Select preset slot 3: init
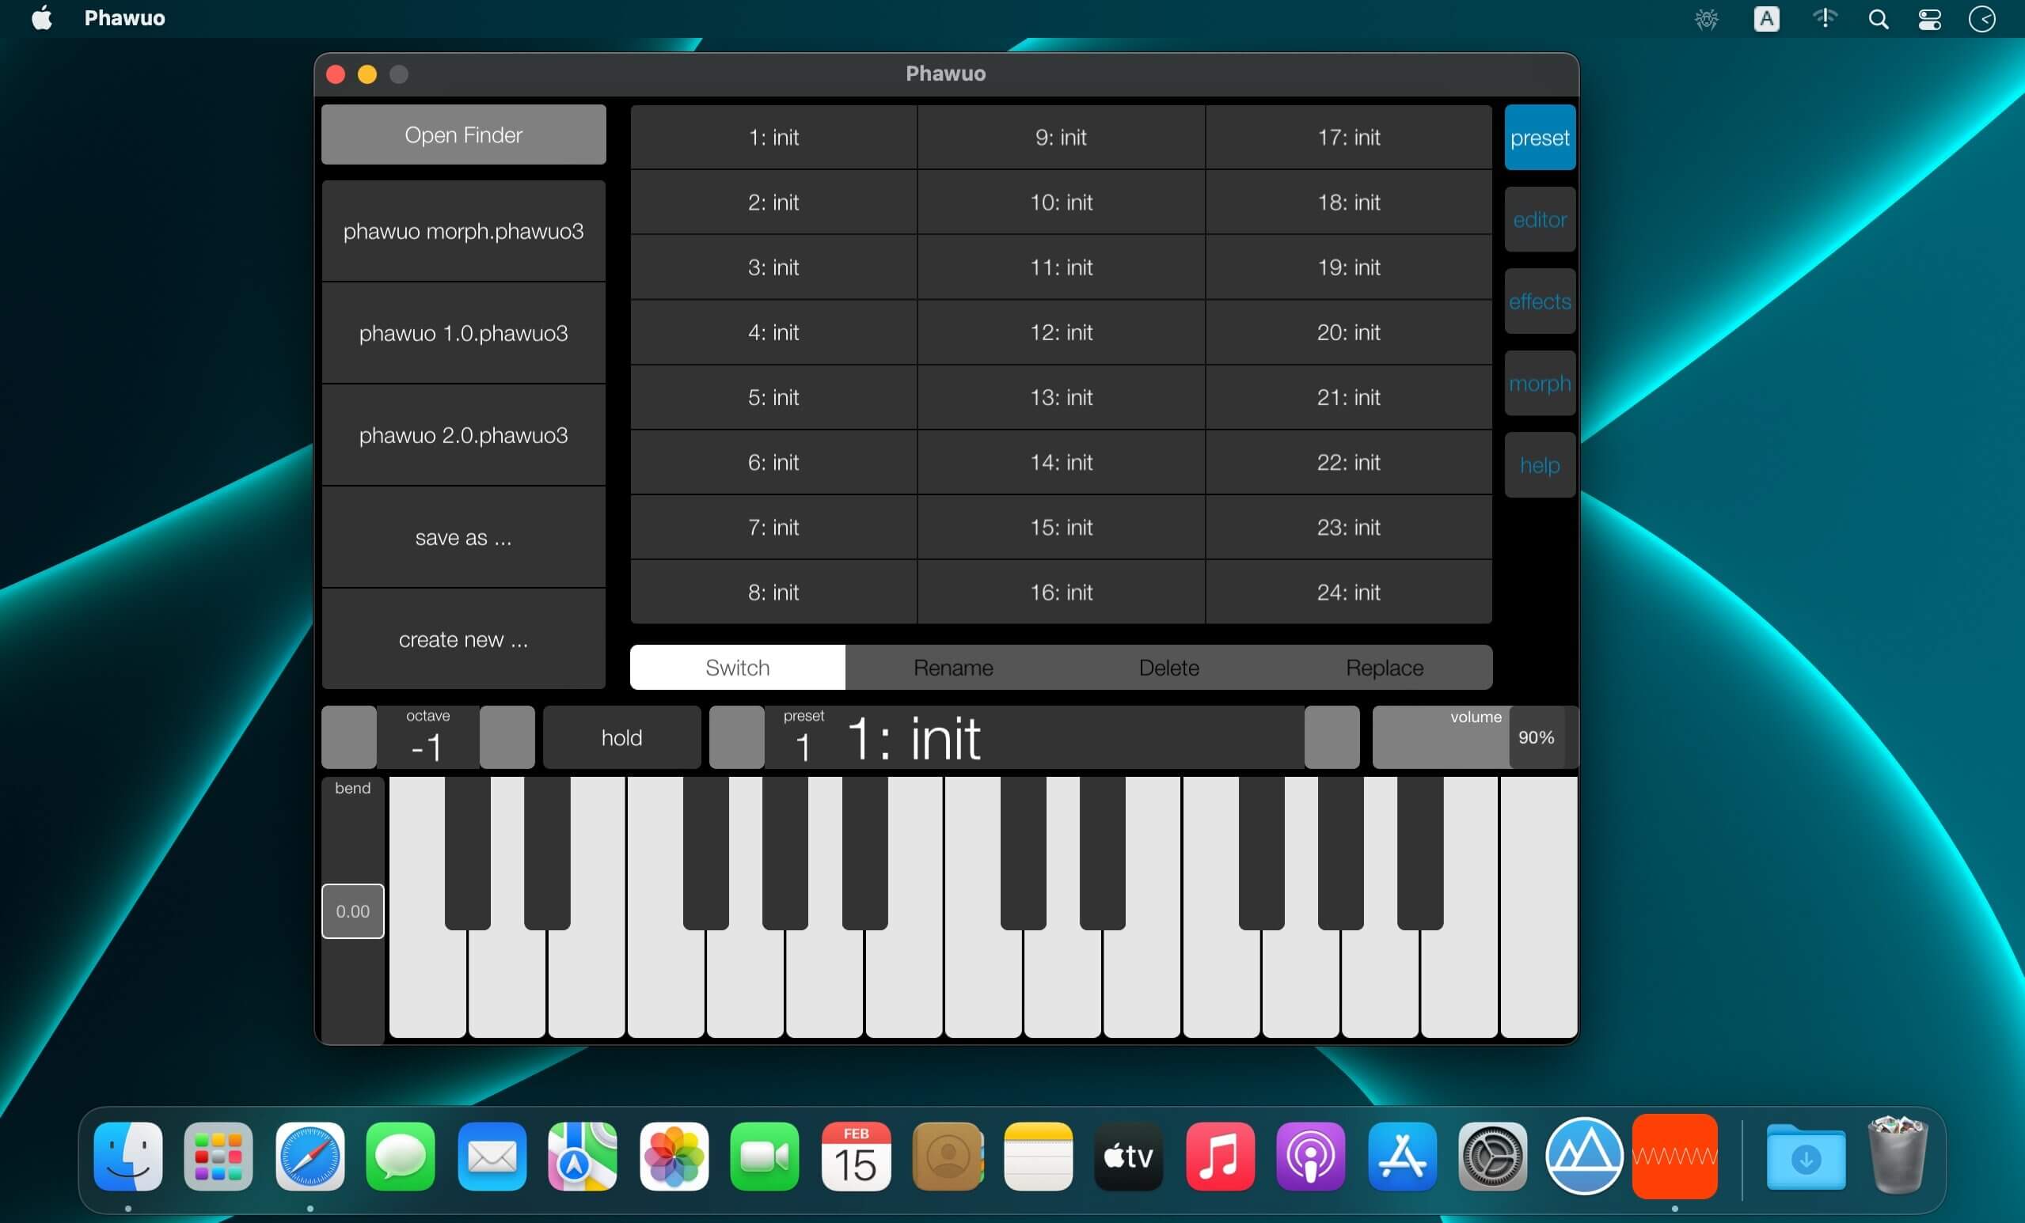Screen dimensions: 2025x1223 coord(773,267)
